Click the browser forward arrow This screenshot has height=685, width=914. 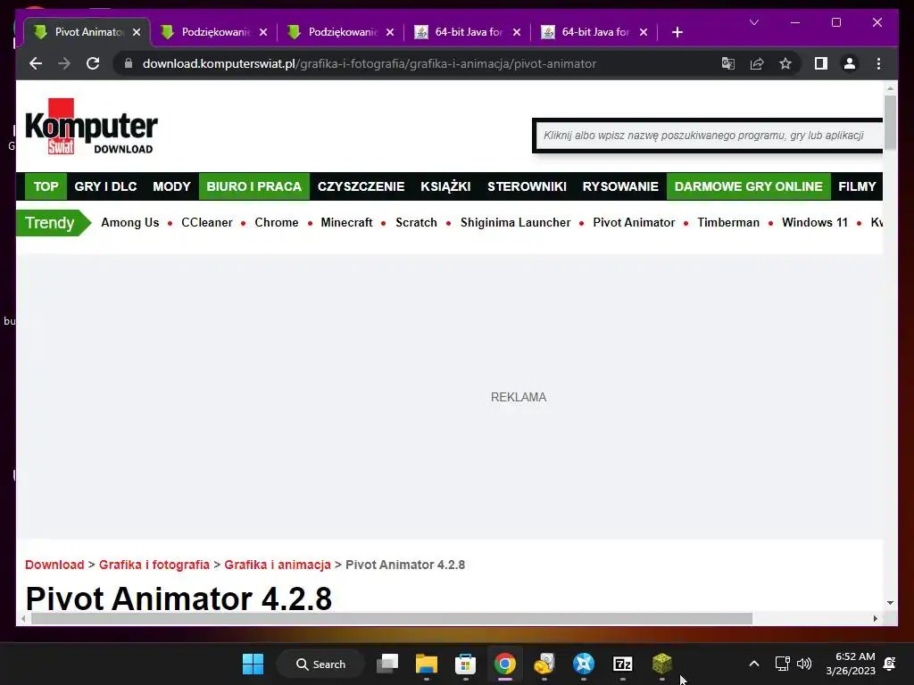[64, 63]
